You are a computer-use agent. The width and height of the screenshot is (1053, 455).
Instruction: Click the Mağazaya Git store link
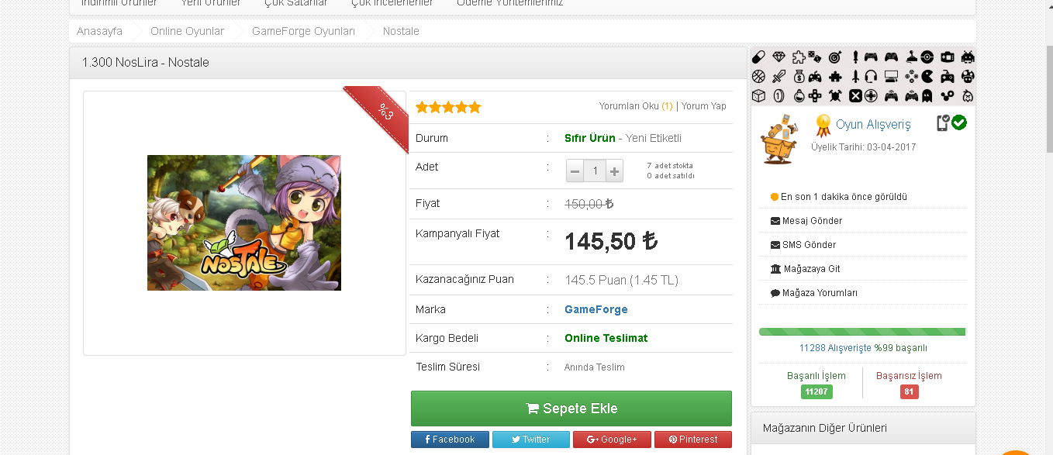[x=811, y=269]
